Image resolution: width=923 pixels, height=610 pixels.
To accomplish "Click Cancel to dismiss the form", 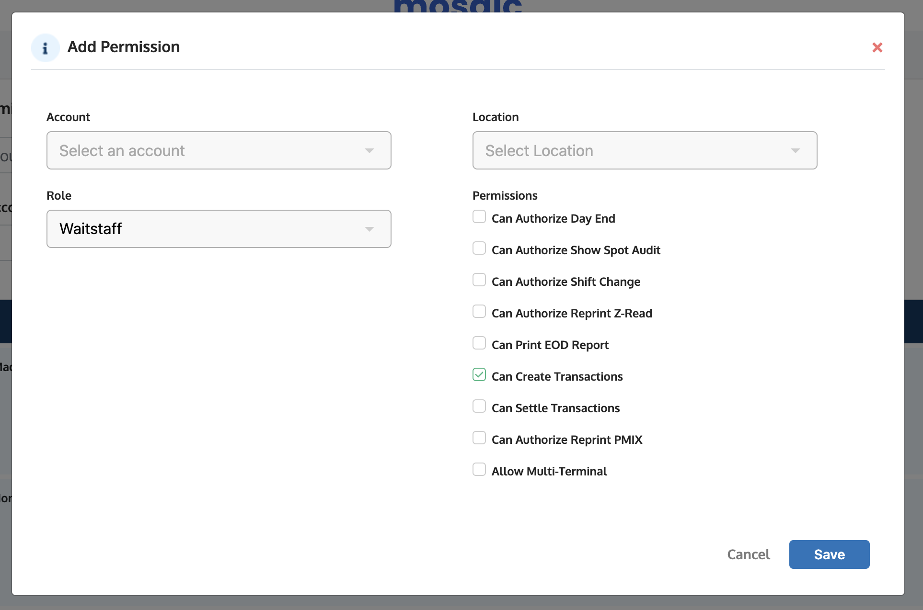I will (748, 554).
